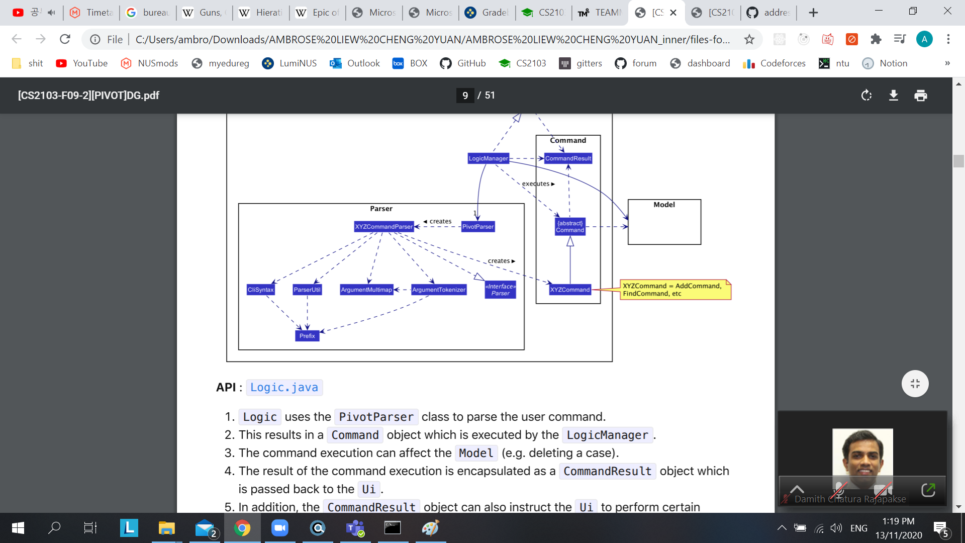Bookmark this page with star icon

click(x=749, y=39)
